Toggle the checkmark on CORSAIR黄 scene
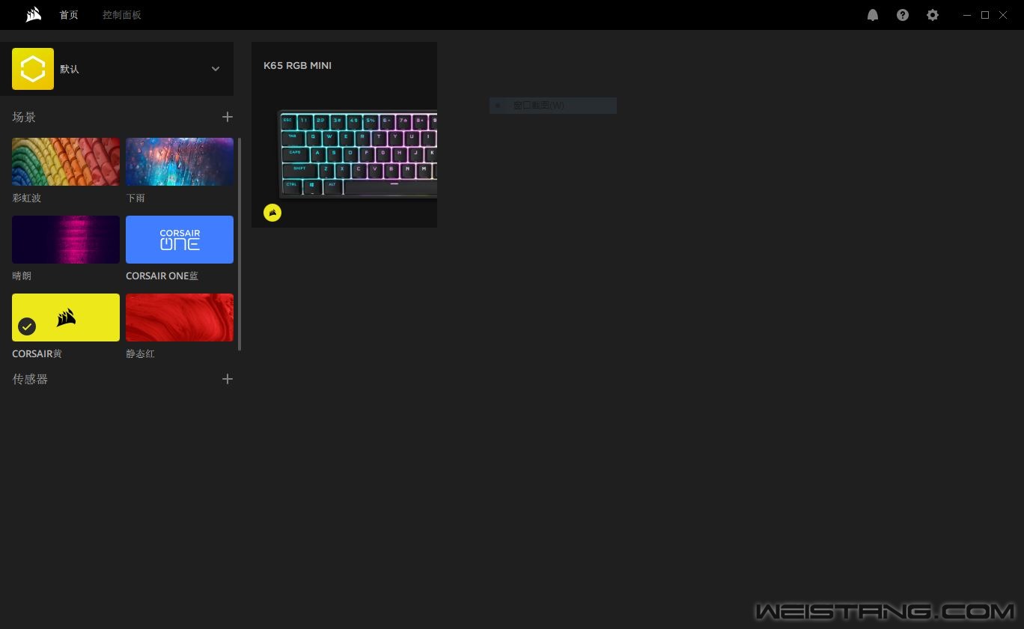Image resolution: width=1024 pixels, height=629 pixels. click(x=27, y=326)
